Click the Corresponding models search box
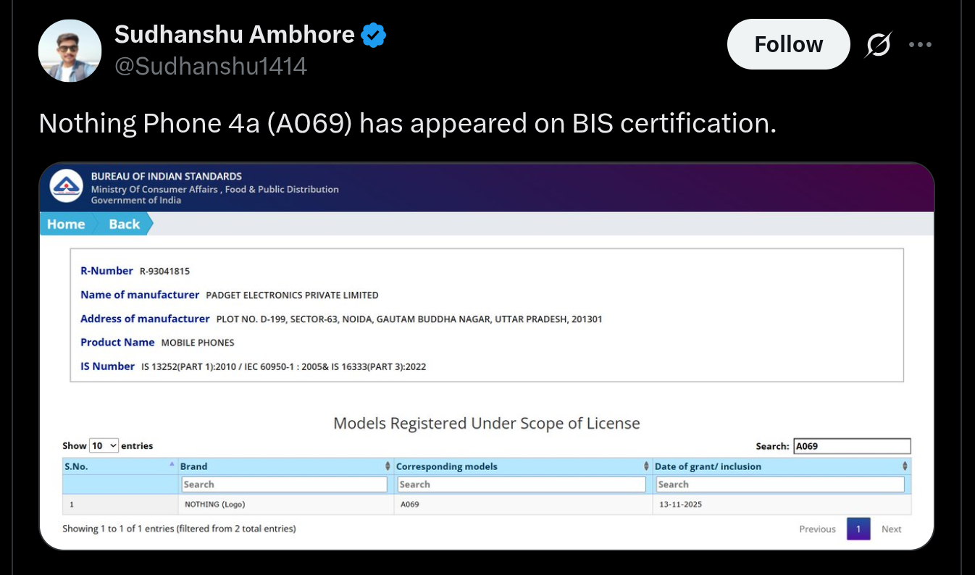Image resolution: width=975 pixels, height=575 pixels. pyautogui.click(x=521, y=484)
